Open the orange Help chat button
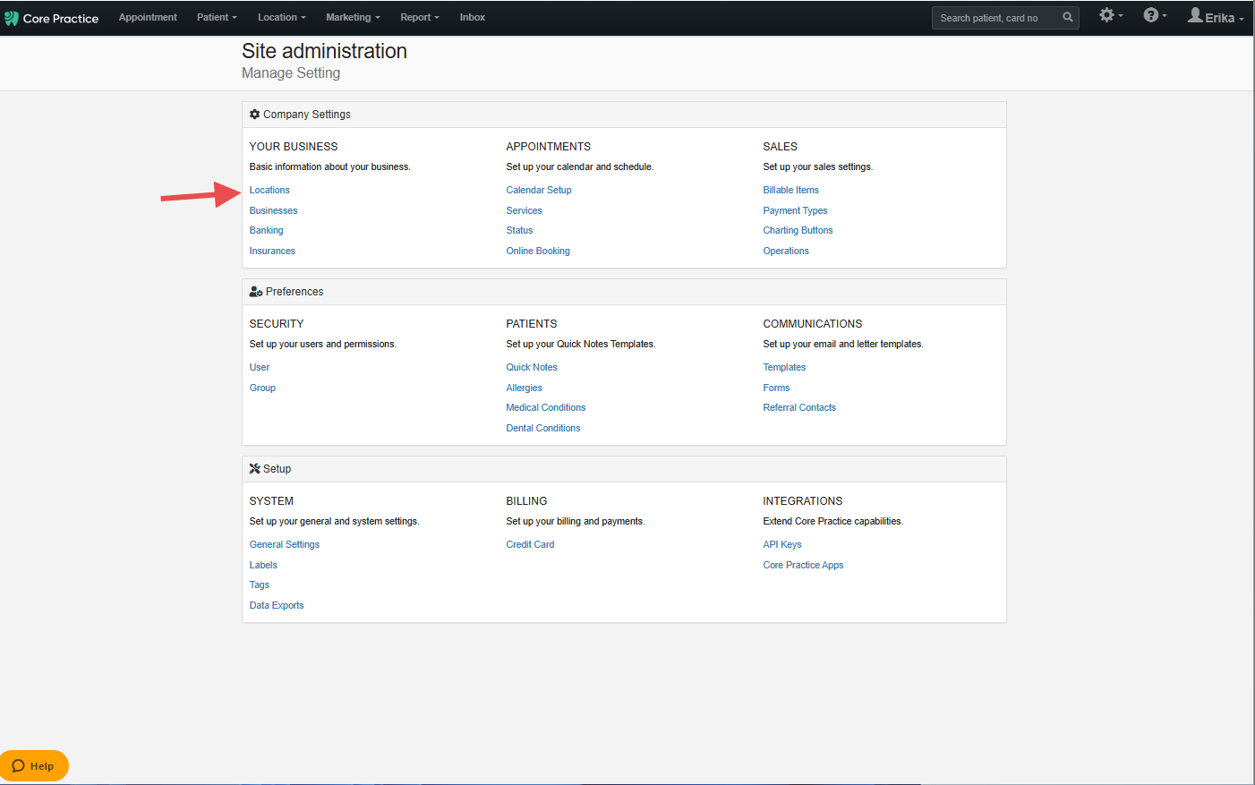The width and height of the screenshot is (1255, 785). point(34,765)
